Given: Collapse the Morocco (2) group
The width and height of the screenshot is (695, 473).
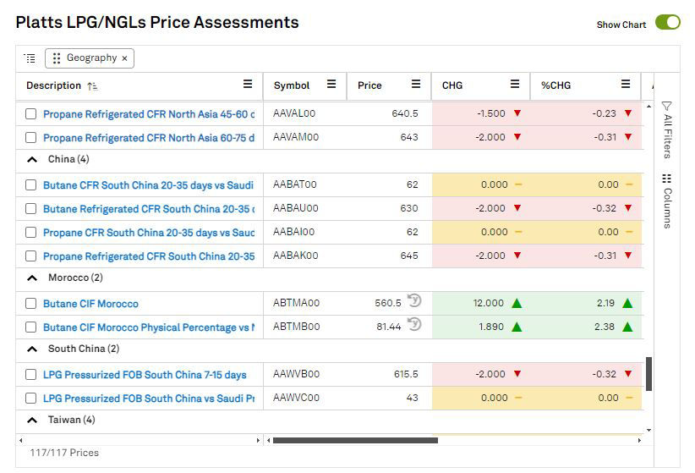Looking at the screenshot, I should click(32, 278).
